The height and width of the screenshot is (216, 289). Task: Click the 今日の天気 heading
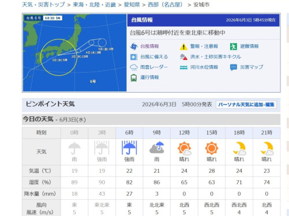38,119
